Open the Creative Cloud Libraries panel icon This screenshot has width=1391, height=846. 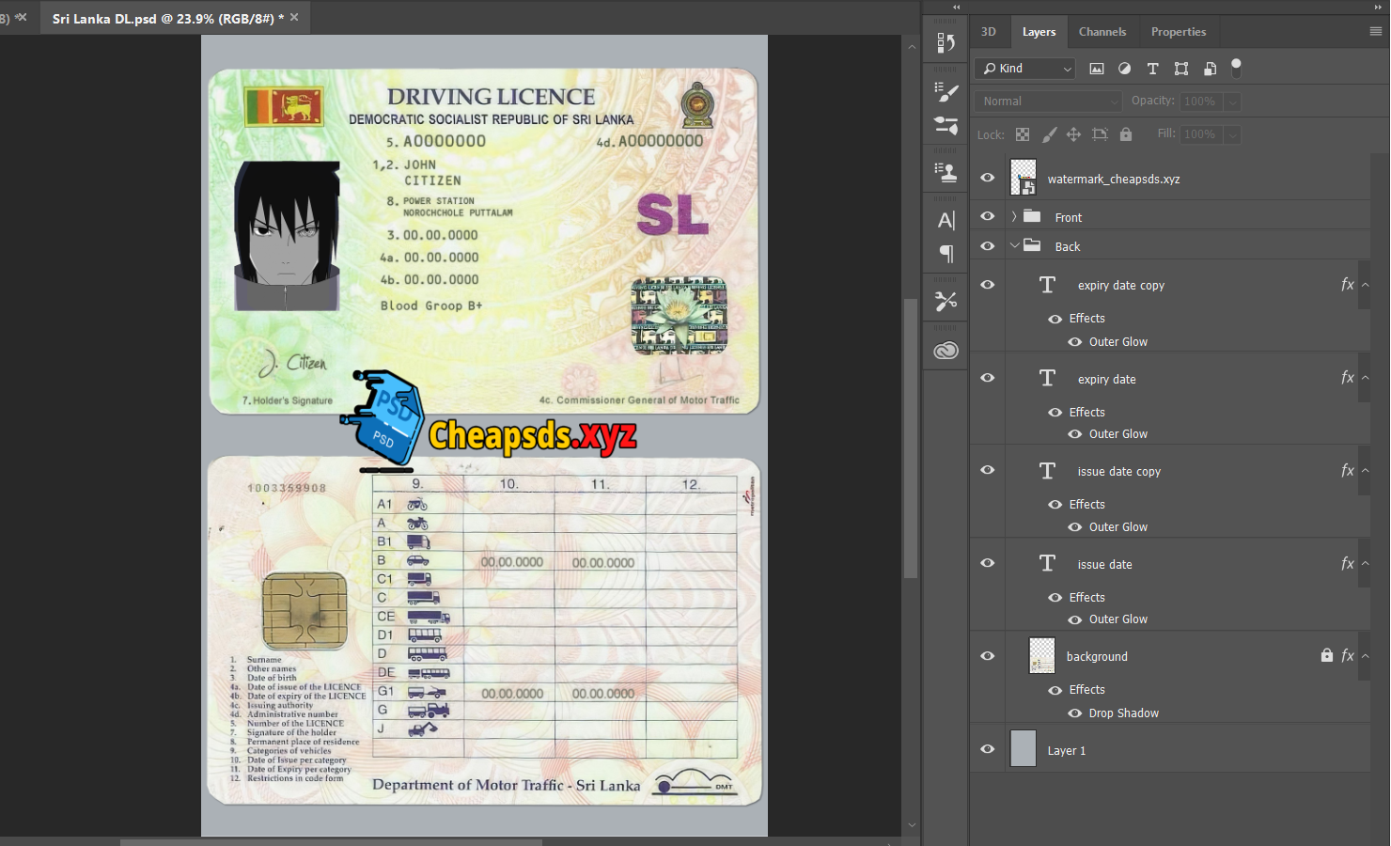coord(946,351)
